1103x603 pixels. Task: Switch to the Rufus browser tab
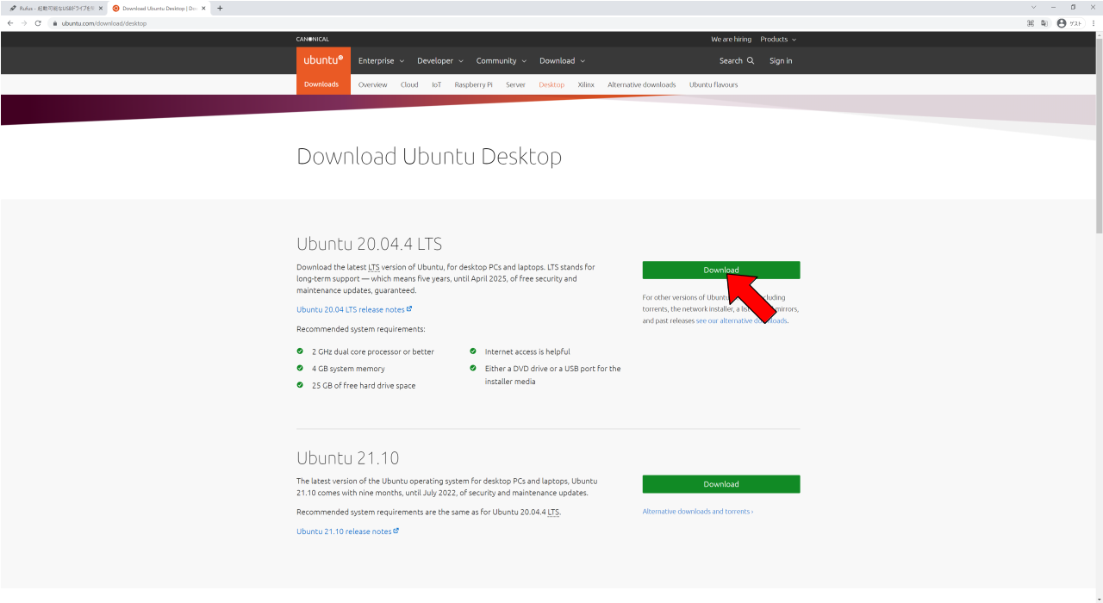[x=55, y=8]
